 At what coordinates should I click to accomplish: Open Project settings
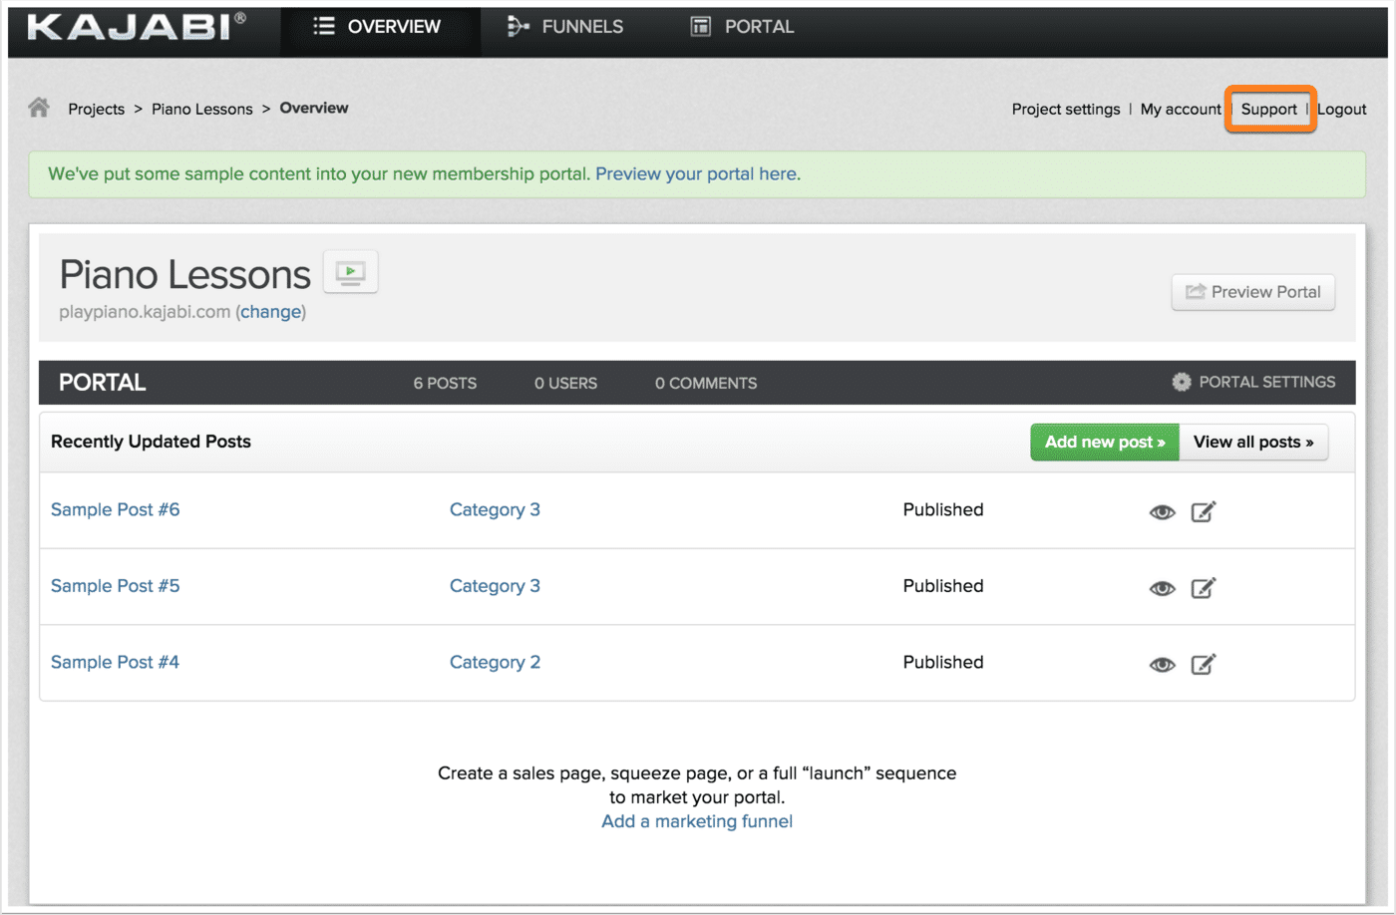[1066, 109]
